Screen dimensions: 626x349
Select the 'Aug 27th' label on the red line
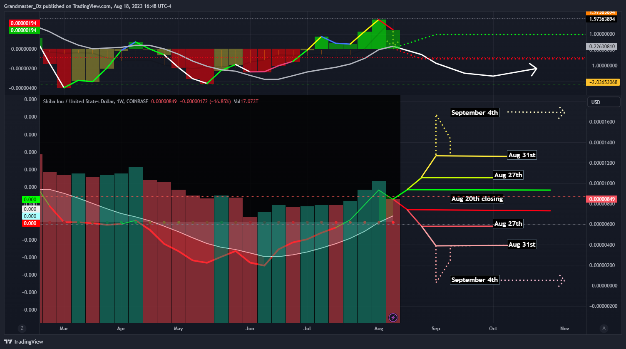508,224
